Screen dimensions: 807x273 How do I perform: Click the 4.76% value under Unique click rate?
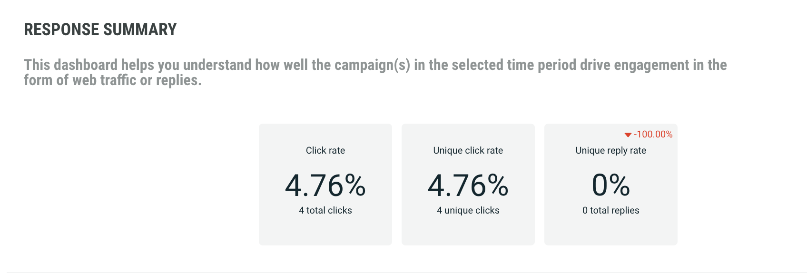(x=468, y=185)
